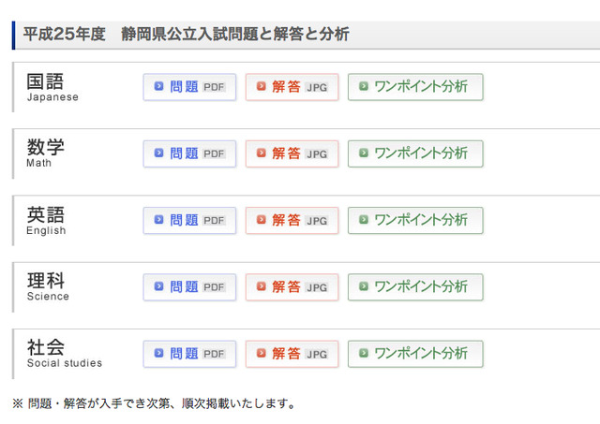The width and height of the screenshot is (600, 424).
Task: Open the Japanese 問題 PDF
Action: (x=189, y=87)
